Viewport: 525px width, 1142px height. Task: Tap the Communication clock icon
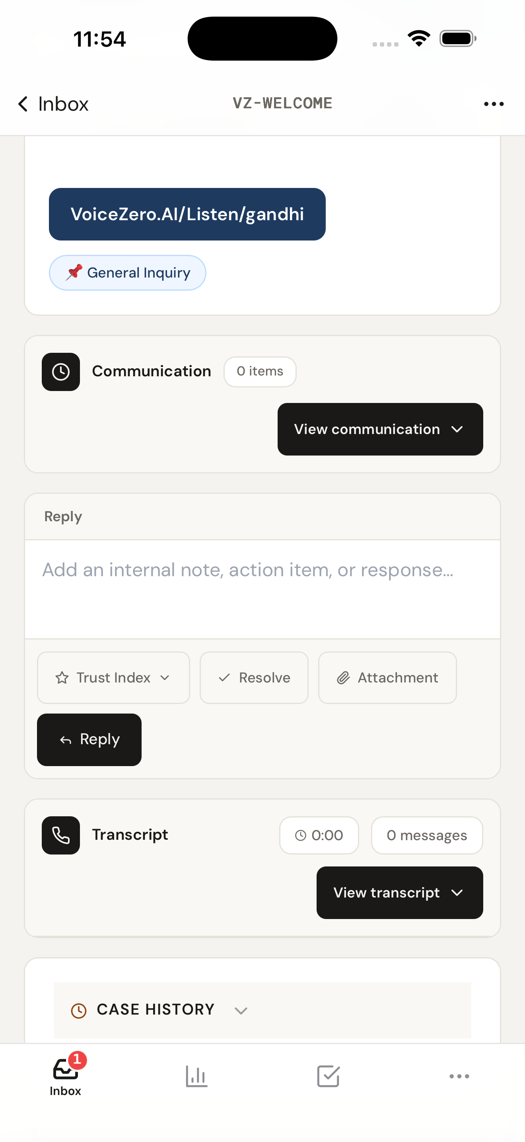click(60, 372)
